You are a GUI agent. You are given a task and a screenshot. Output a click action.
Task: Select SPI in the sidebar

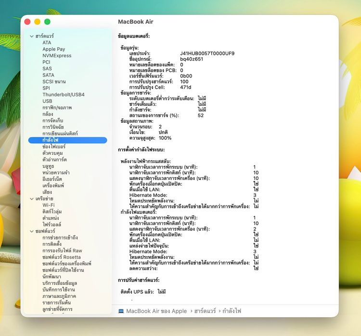46,88
